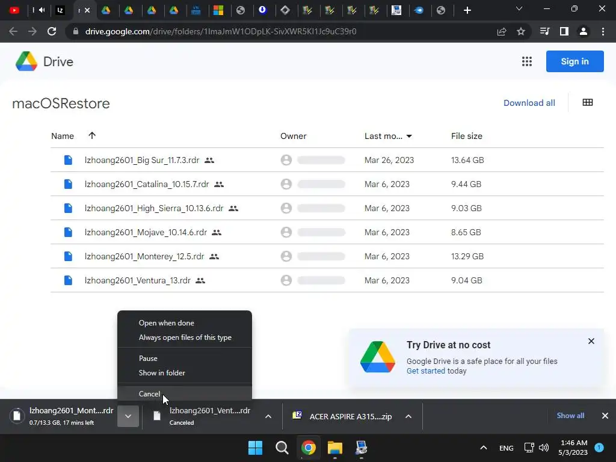This screenshot has width=616, height=462.
Task: Open lzhoang2601_Catalina_10.15.7.rdr file
Action: [x=147, y=184]
